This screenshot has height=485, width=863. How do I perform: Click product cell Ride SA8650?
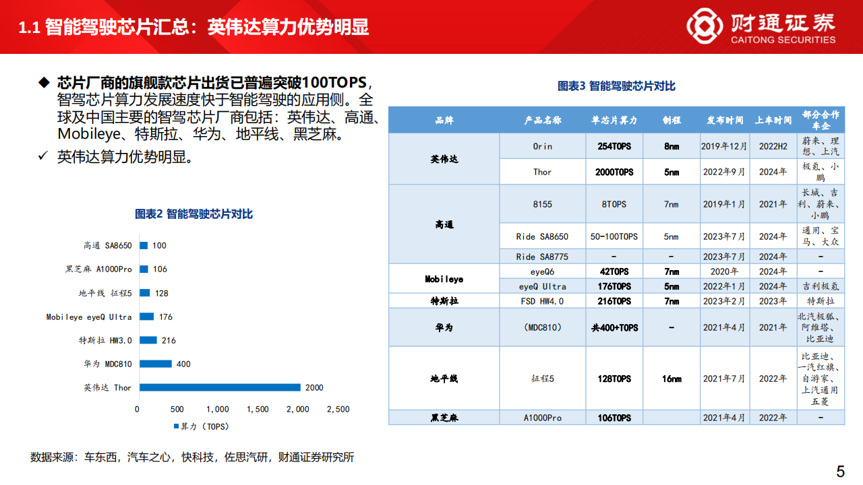(543, 236)
